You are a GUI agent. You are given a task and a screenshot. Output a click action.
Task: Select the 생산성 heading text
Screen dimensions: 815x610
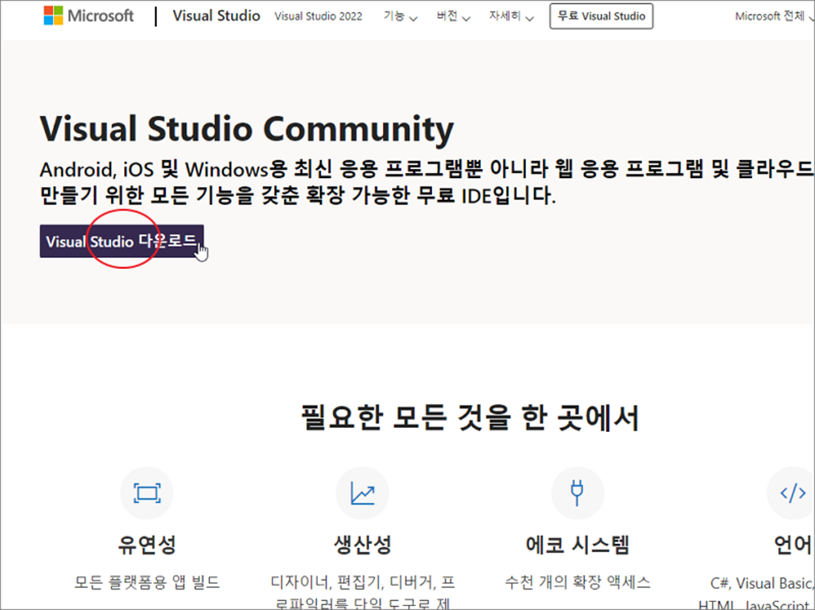click(362, 545)
